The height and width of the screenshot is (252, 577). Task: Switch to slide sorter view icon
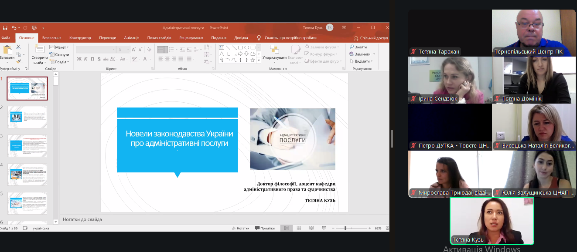click(x=299, y=228)
